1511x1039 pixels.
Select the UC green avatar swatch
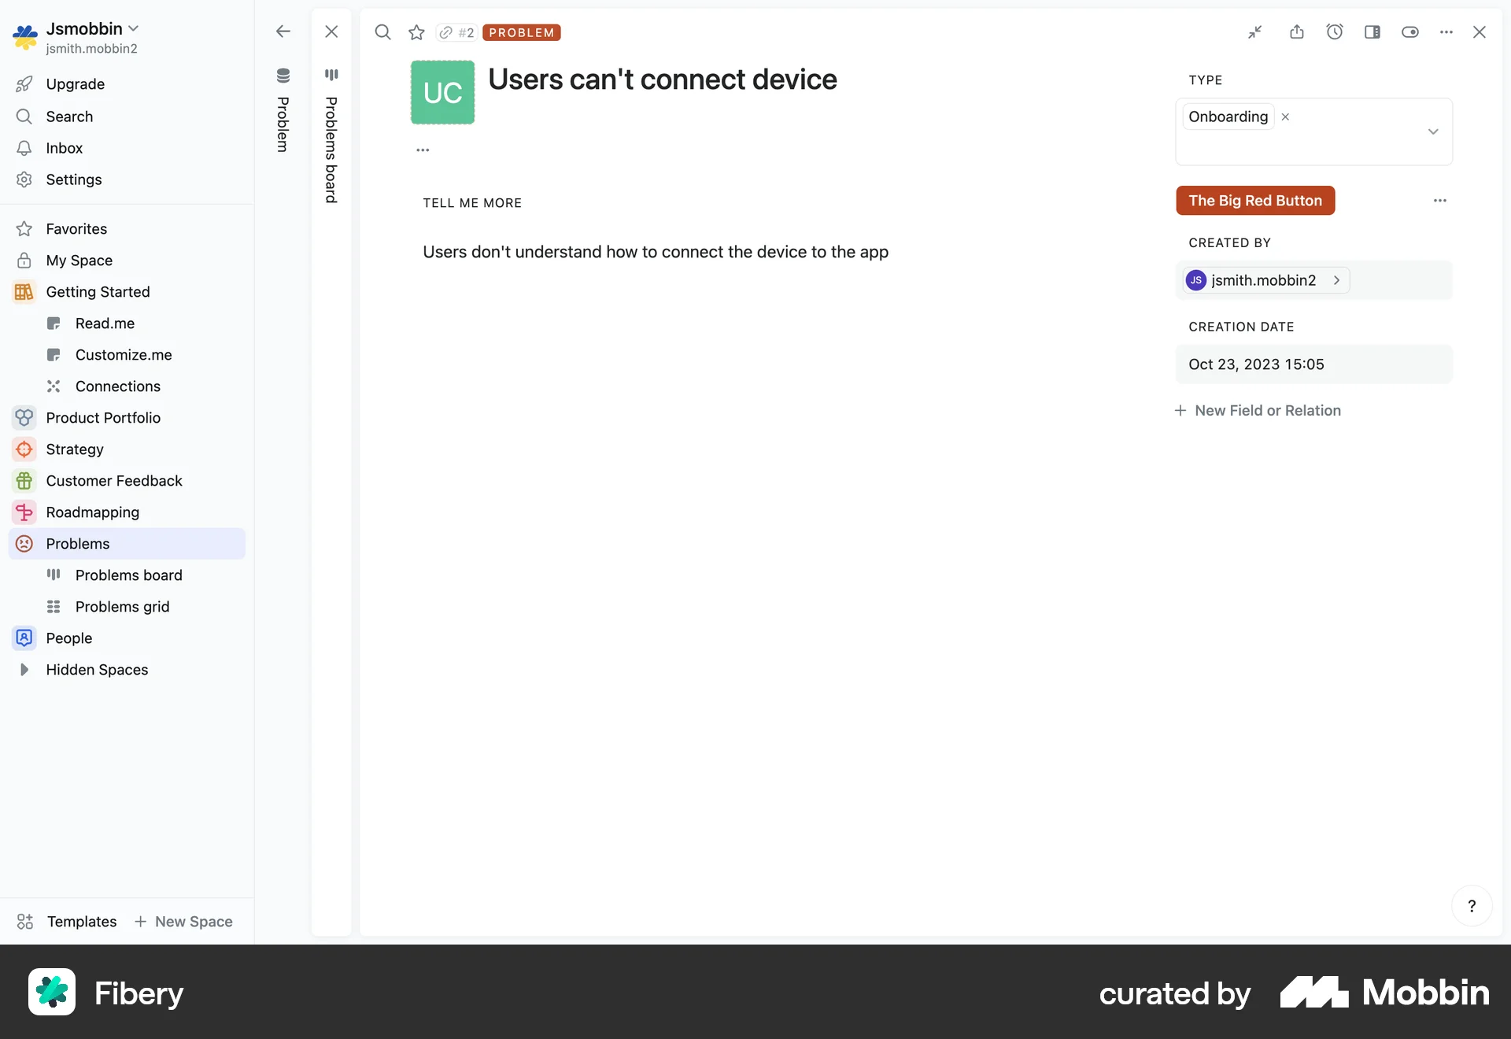pyautogui.click(x=442, y=92)
